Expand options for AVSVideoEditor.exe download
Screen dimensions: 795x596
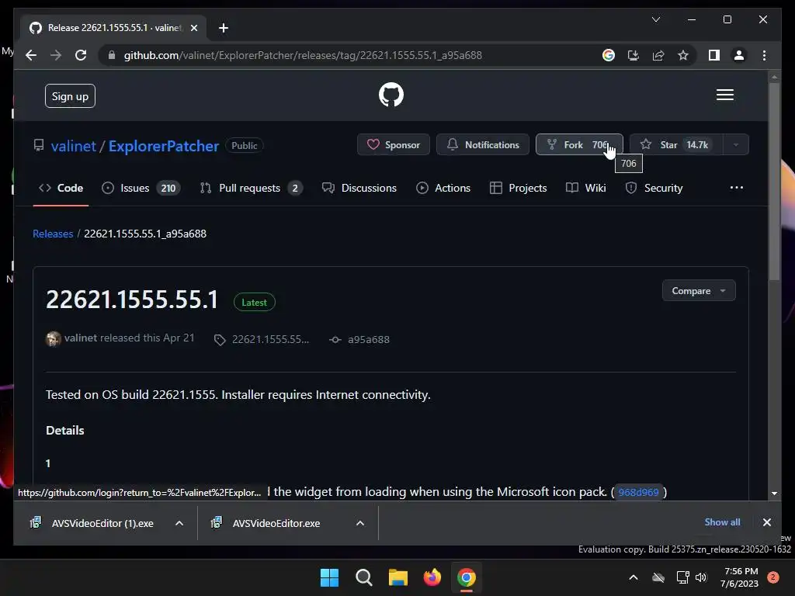(360, 523)
